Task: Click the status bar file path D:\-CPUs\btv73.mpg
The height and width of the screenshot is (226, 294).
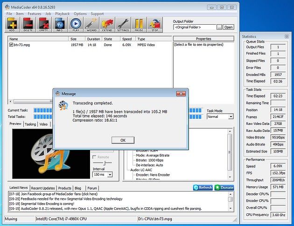Action: tap(155, 219)
